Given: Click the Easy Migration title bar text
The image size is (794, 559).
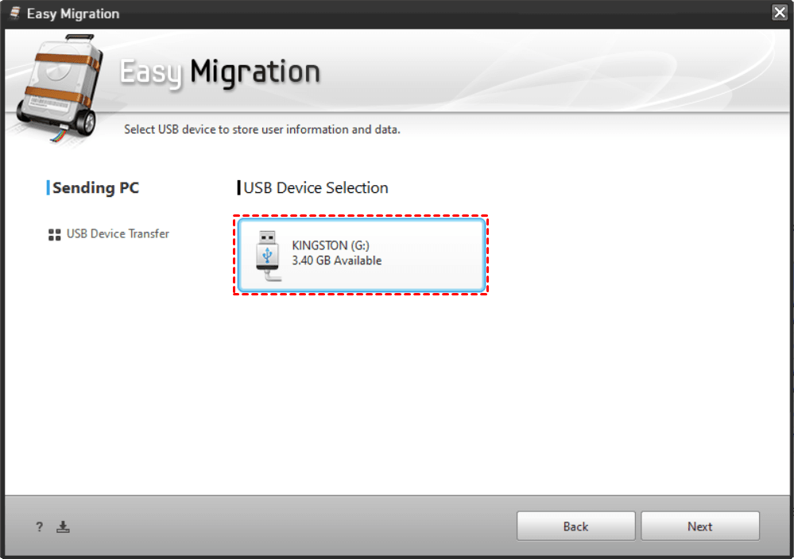Looking at the screenshot, I should 73,13.
